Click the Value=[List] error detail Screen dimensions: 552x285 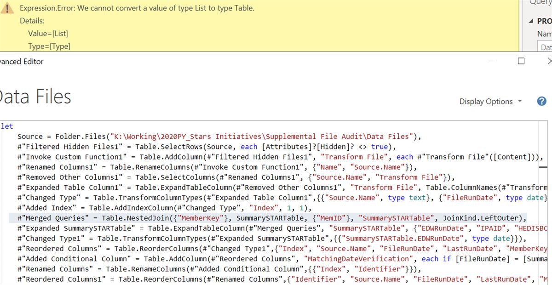tap(48, 34)
